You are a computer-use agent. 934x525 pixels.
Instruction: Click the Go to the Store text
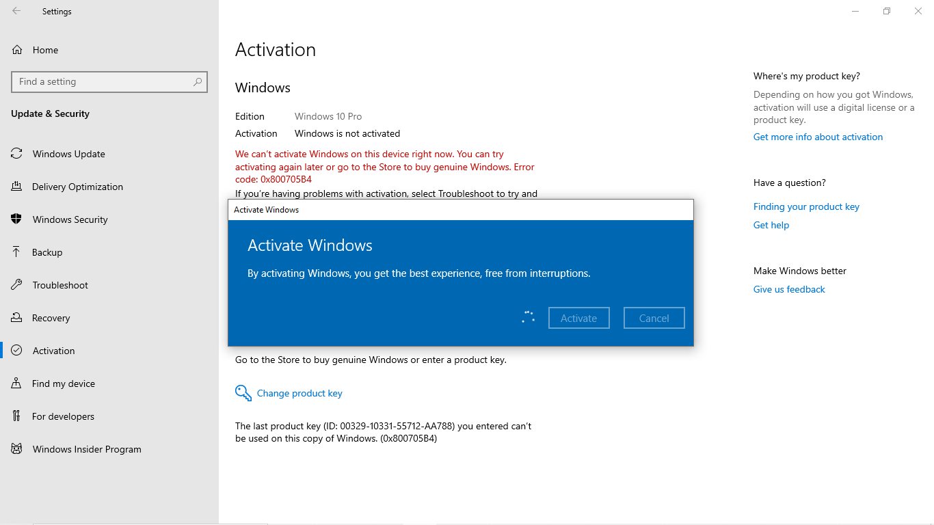coord(371,360)
